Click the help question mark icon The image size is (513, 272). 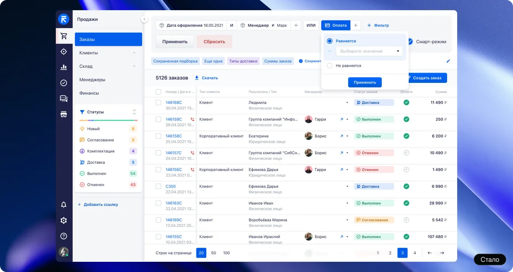(x=64, y=236)
